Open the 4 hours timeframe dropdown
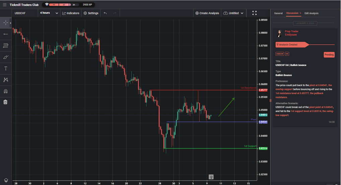The image size is (341, 185). pos(49,13)
